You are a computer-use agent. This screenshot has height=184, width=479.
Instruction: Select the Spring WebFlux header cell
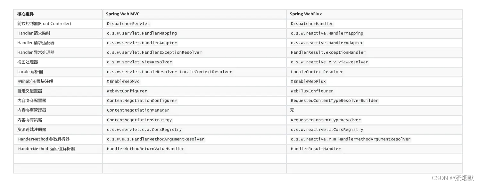(375, 14)
